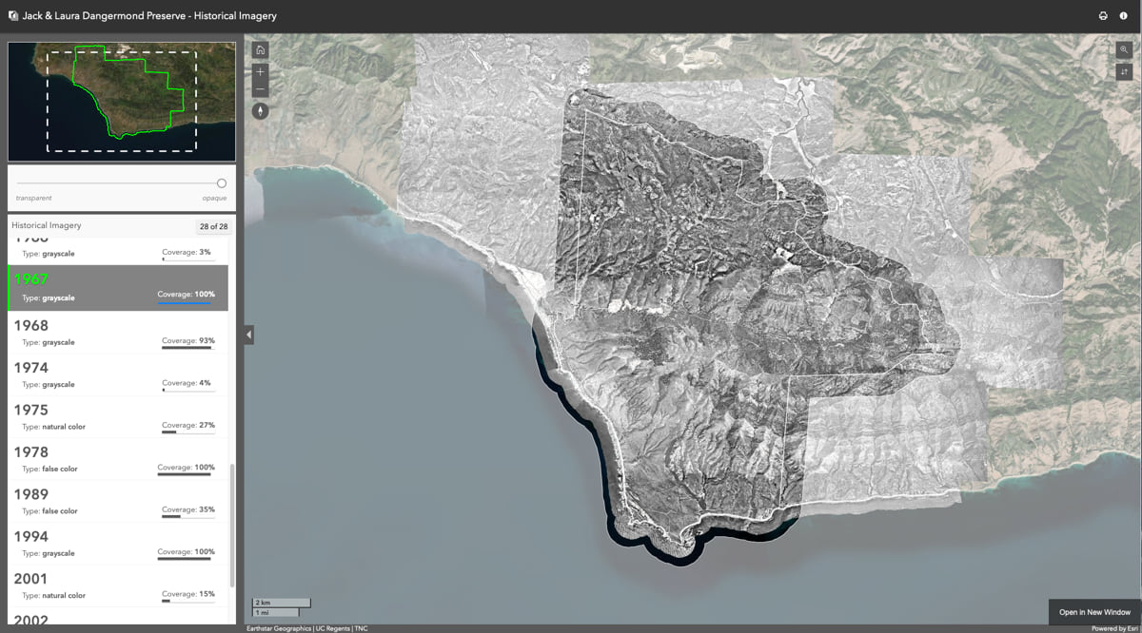Click the opacity slider handle

pos(222,183)
